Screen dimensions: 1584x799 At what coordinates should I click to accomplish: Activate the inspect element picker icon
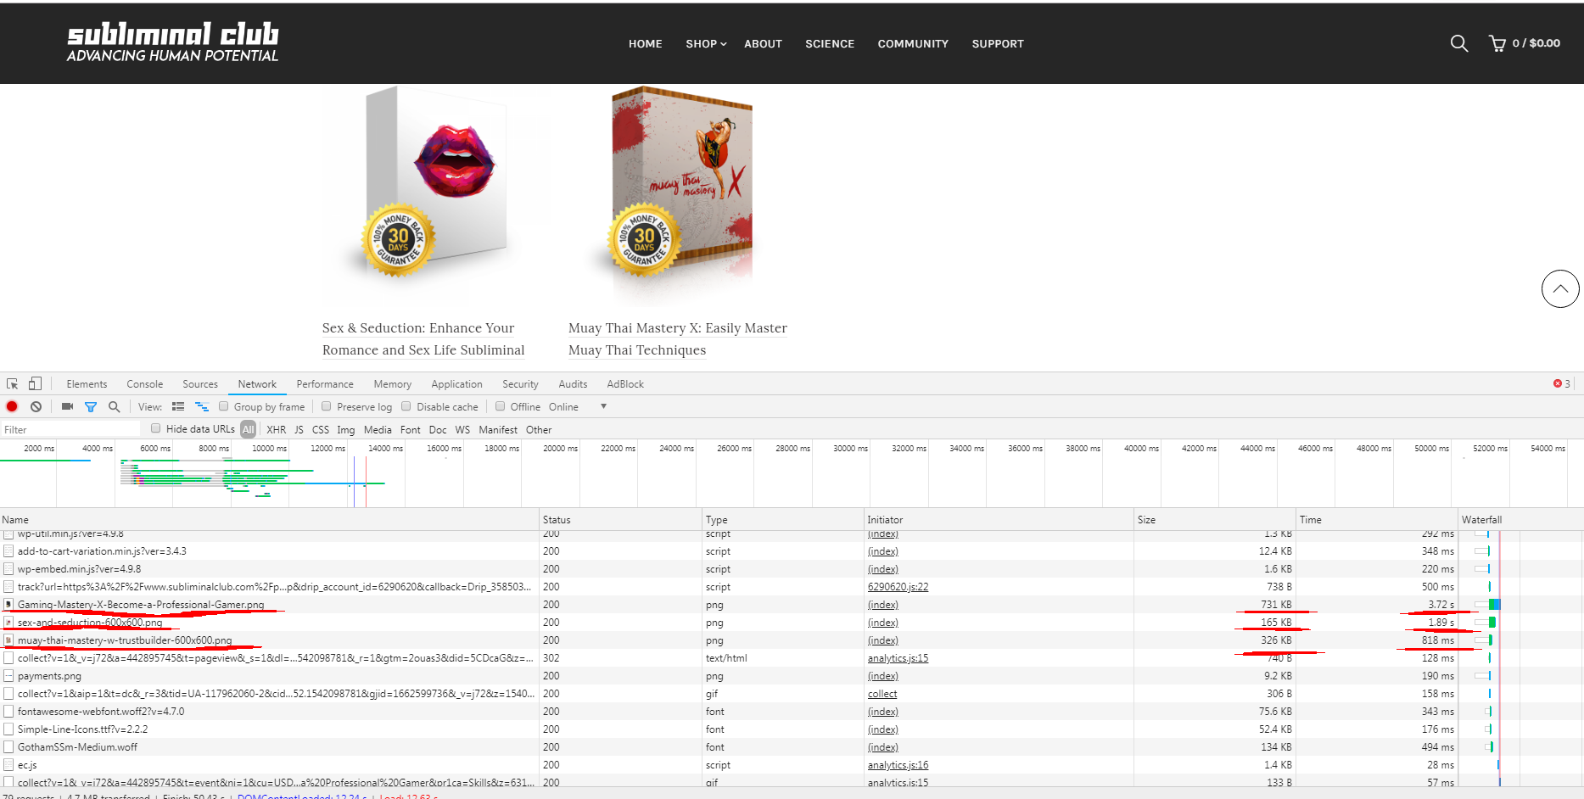(12, 384)
